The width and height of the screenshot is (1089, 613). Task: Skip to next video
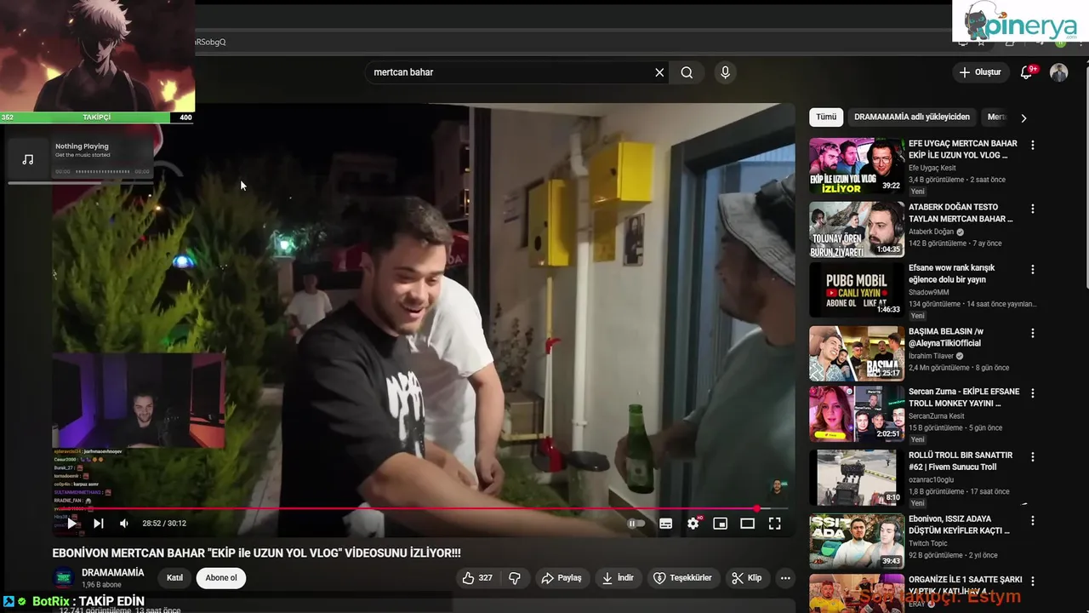99,524
